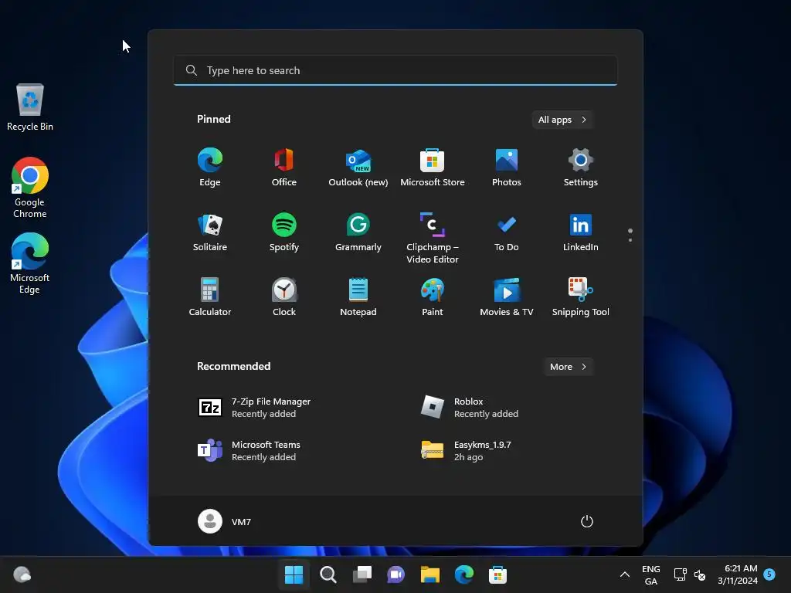
Task: Click the Start button in taskbar
Action: coord(294,574)
